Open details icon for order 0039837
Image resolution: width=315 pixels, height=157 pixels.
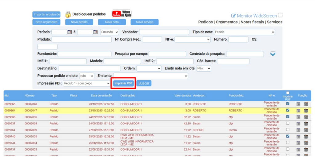(x=298, y=124)
